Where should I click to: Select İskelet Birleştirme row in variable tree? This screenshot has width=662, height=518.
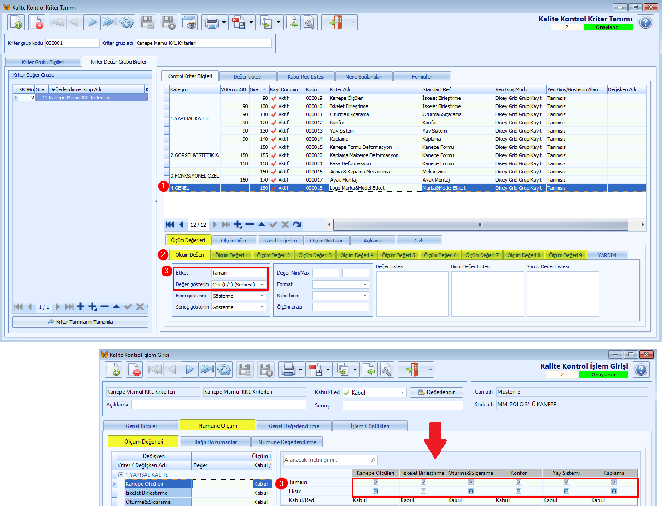click(x=158, y=493)
